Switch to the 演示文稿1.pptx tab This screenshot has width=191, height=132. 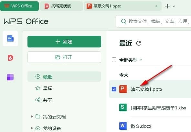click(123, 6)
